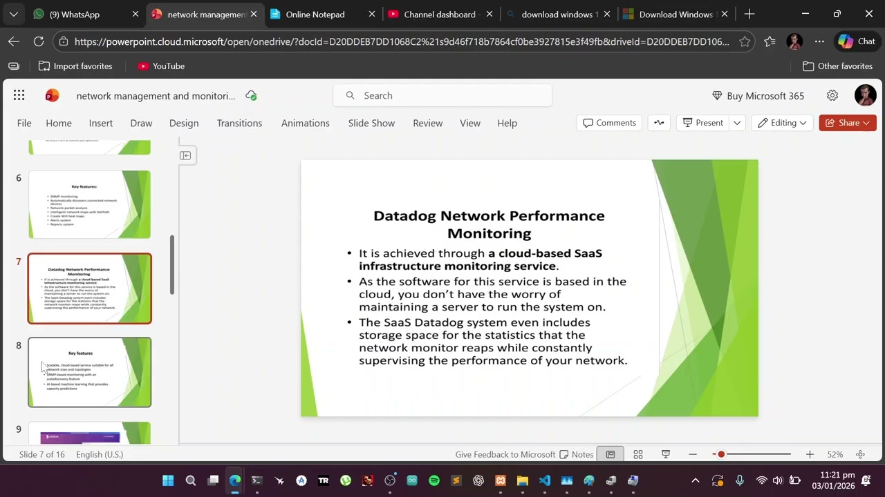Add this page to favorites star
The width and height of the screenshot is (885, 497).
click(745, 41)
